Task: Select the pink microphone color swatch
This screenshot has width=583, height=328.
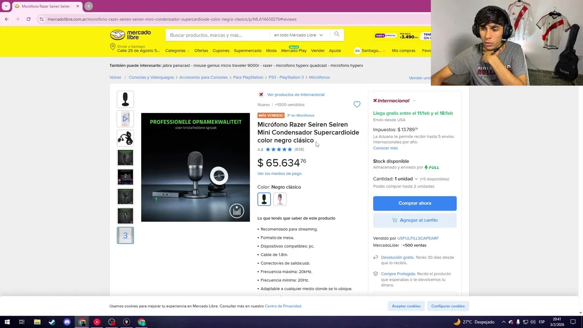Action: [x=280, y=199]
